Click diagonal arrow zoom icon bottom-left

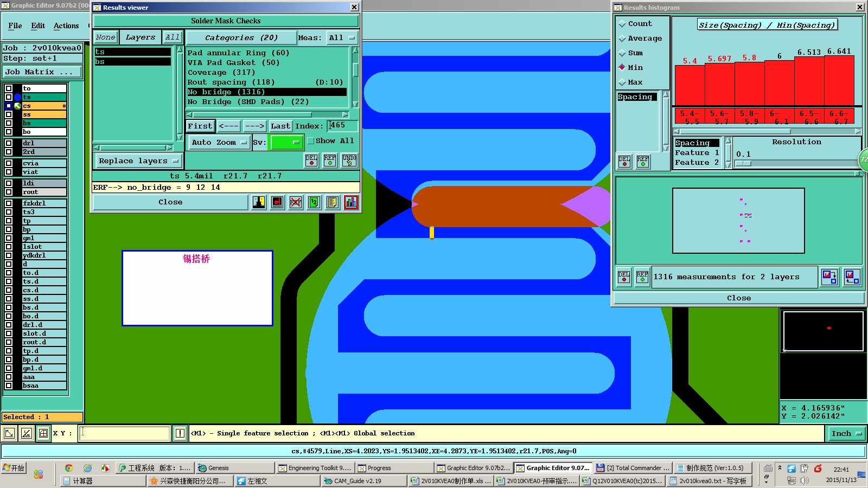point(9,433)
